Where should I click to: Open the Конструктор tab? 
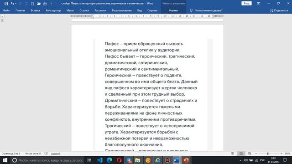click(x=53, y=10)
